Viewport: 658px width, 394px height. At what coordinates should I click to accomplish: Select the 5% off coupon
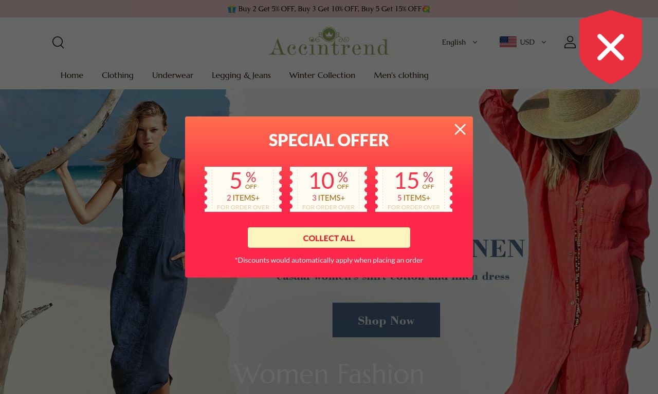point(243,189)
